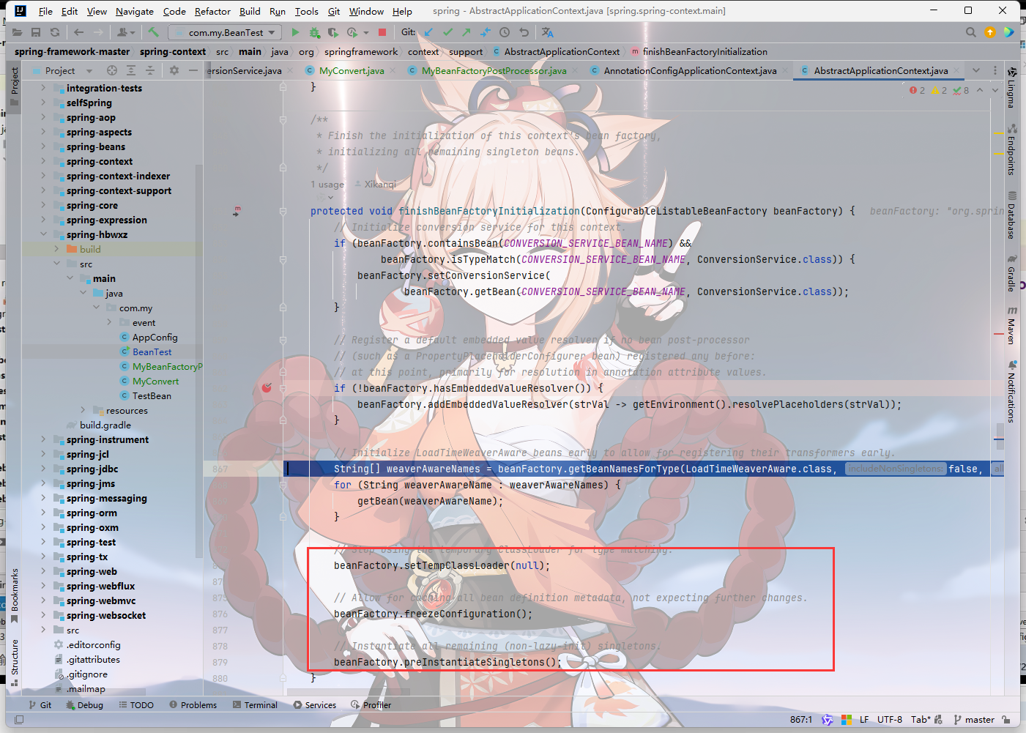Open file via the toolbar Open icon

(17, 32)
